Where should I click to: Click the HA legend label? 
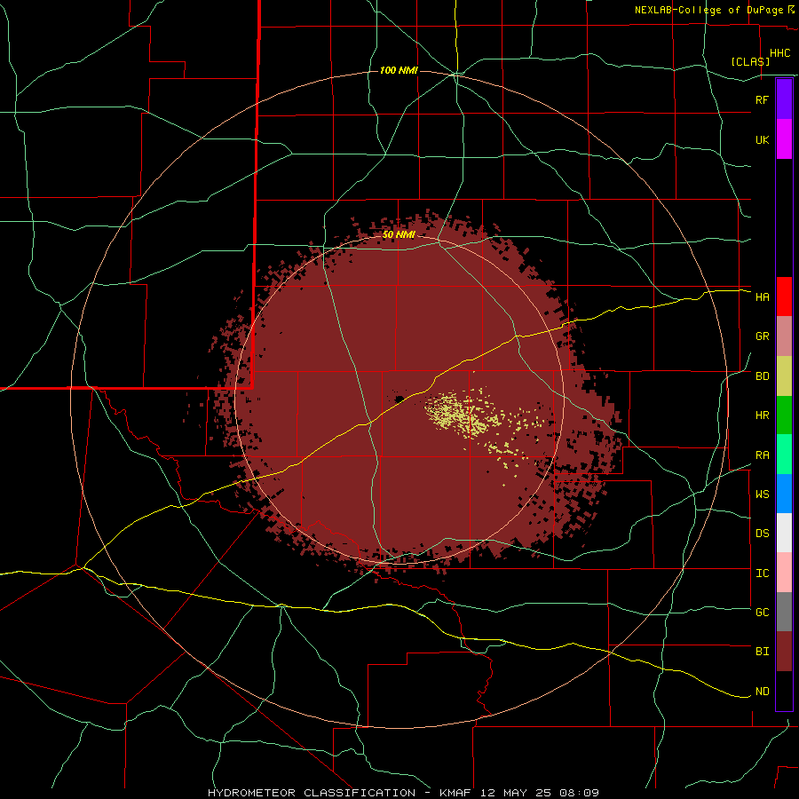click(762, 297)
